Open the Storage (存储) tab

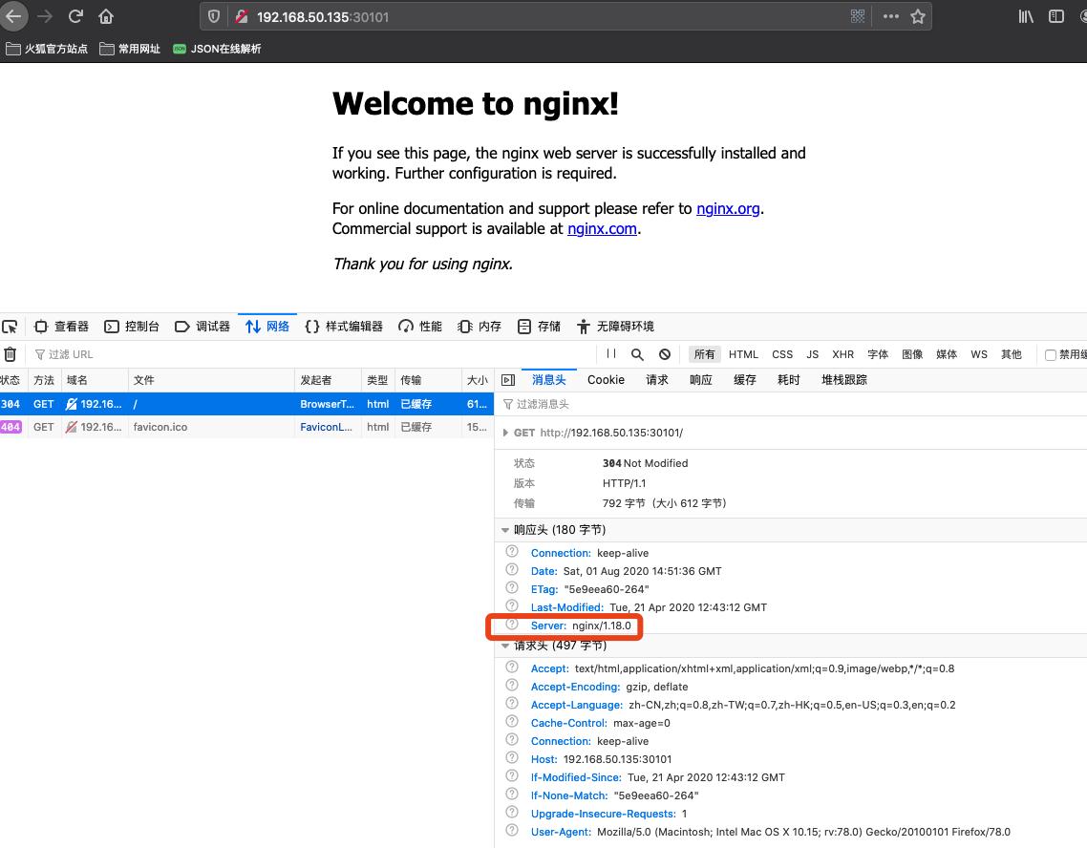point(540,327)
